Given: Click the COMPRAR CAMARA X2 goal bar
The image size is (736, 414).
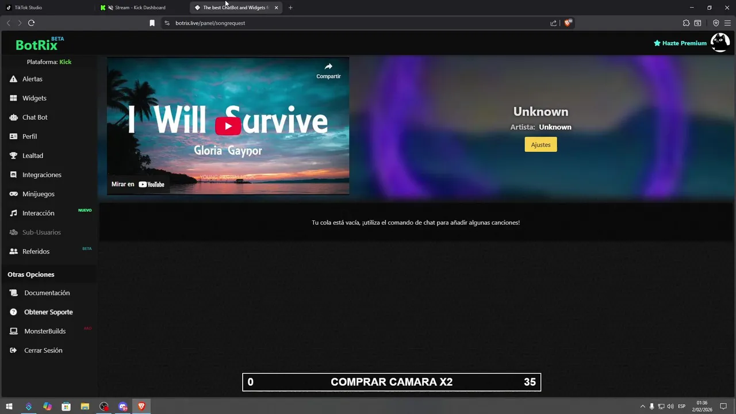Looking at the screenshot, I should pyautogui.click(x=392, y=382).
